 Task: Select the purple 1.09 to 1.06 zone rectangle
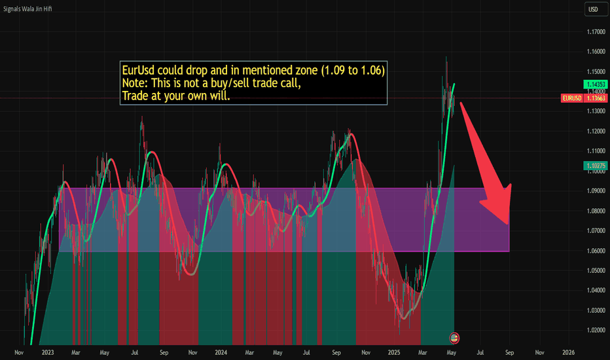click(284, 220)
